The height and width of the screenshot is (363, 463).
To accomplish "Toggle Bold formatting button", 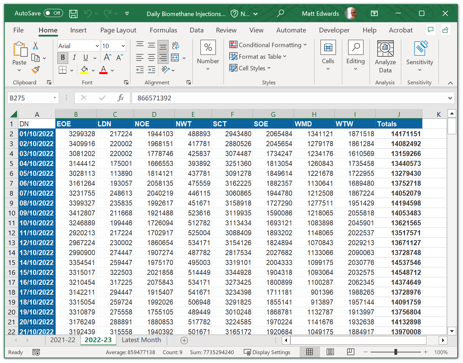I will pos(63,57).
